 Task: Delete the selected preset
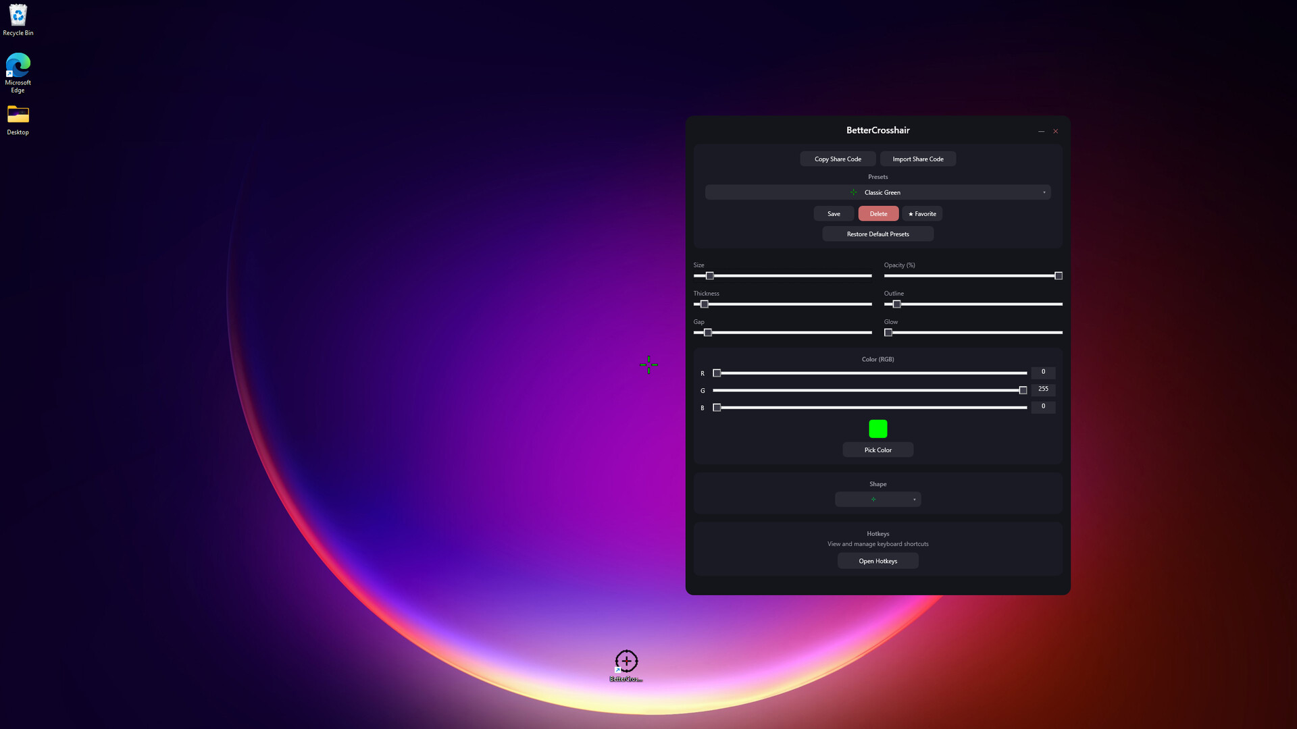pos(878,214)
